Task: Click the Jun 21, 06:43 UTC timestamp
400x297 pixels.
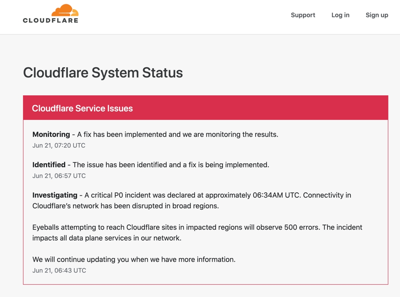Action: point(59,270)
